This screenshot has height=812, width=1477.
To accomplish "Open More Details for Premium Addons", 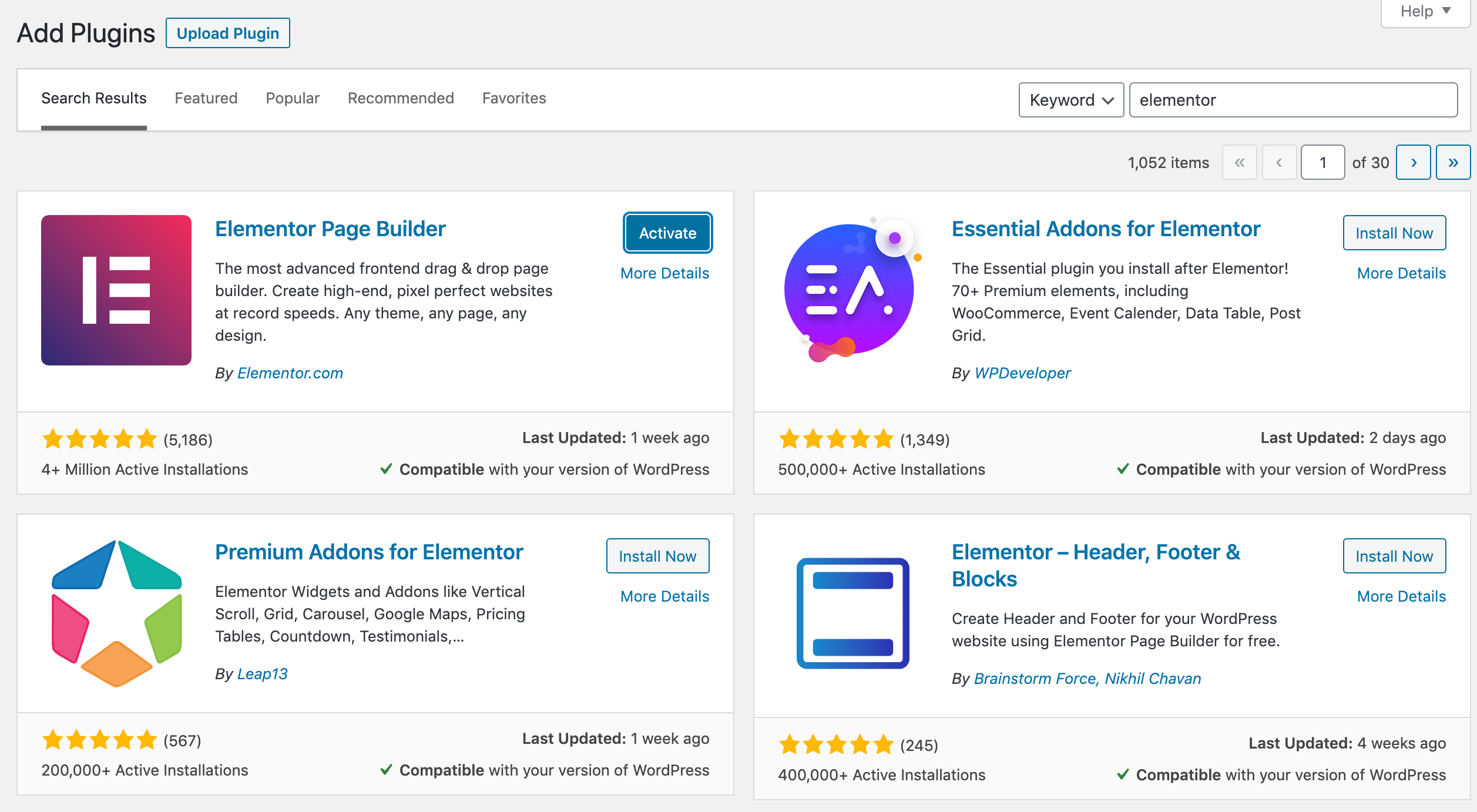I will click(x=664, y=596).
